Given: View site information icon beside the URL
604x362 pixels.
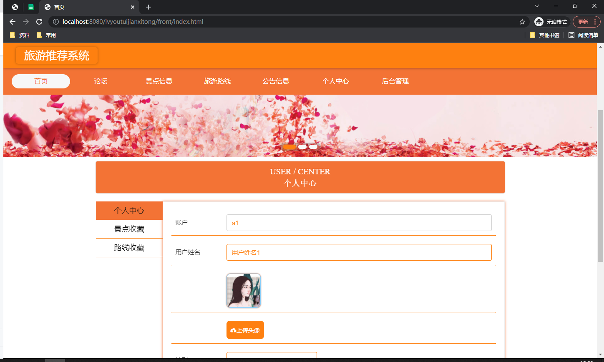Looking at the screenshot, I should click(x=56, y=22).
